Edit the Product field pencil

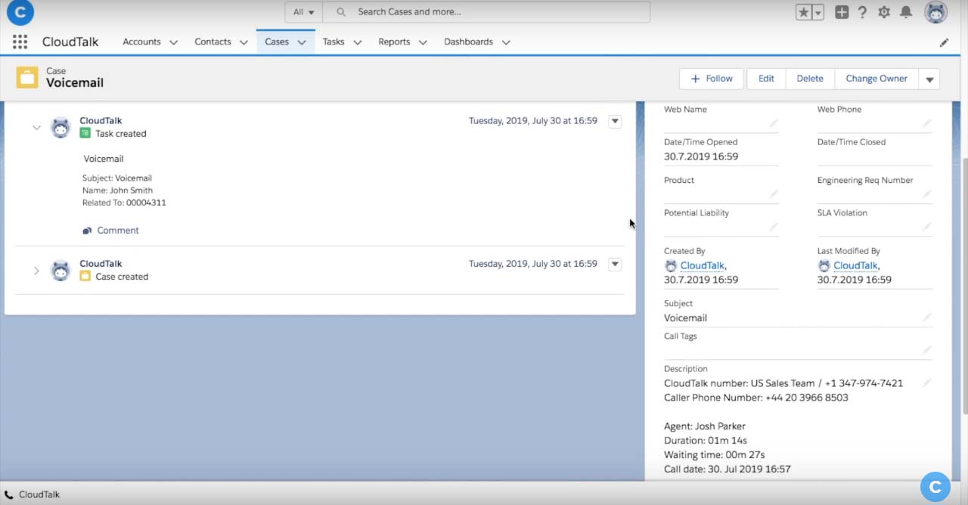[x=774, y=194]
